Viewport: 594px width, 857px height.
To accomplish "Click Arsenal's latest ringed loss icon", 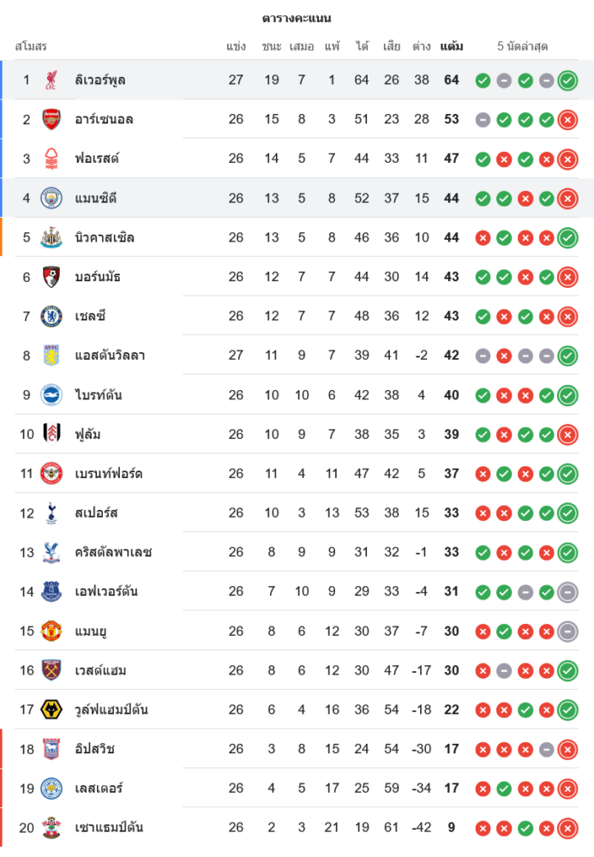I will tap(567, 120).
